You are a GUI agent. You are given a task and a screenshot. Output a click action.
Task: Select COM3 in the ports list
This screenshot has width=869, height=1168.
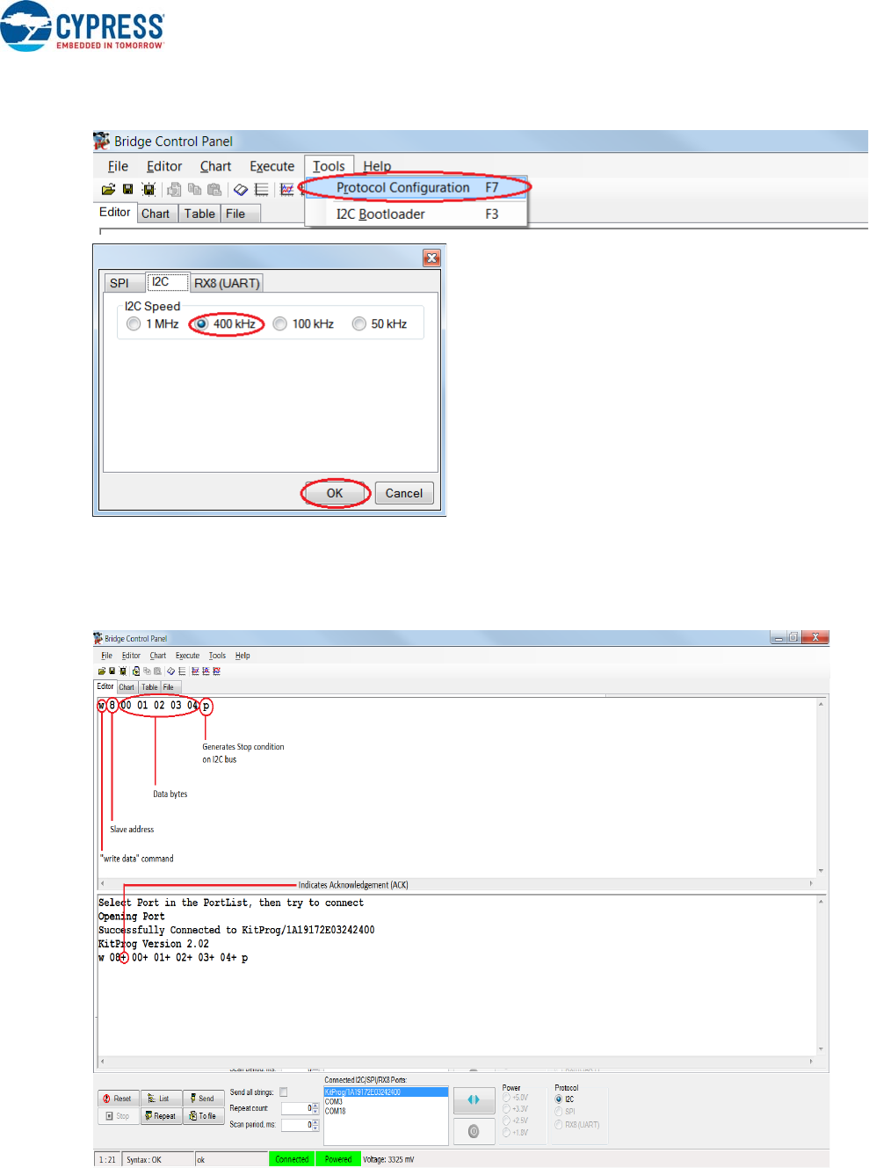tap(335, 1101)
